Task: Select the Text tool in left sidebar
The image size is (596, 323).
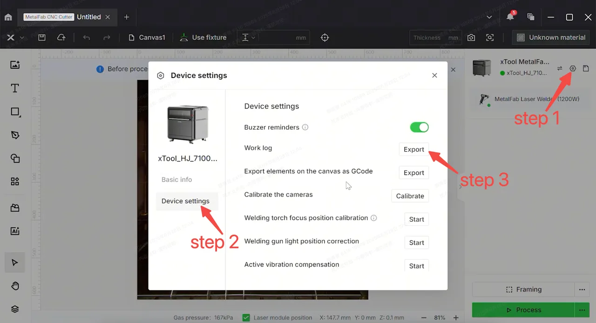Action: click(x=15, y=88)
